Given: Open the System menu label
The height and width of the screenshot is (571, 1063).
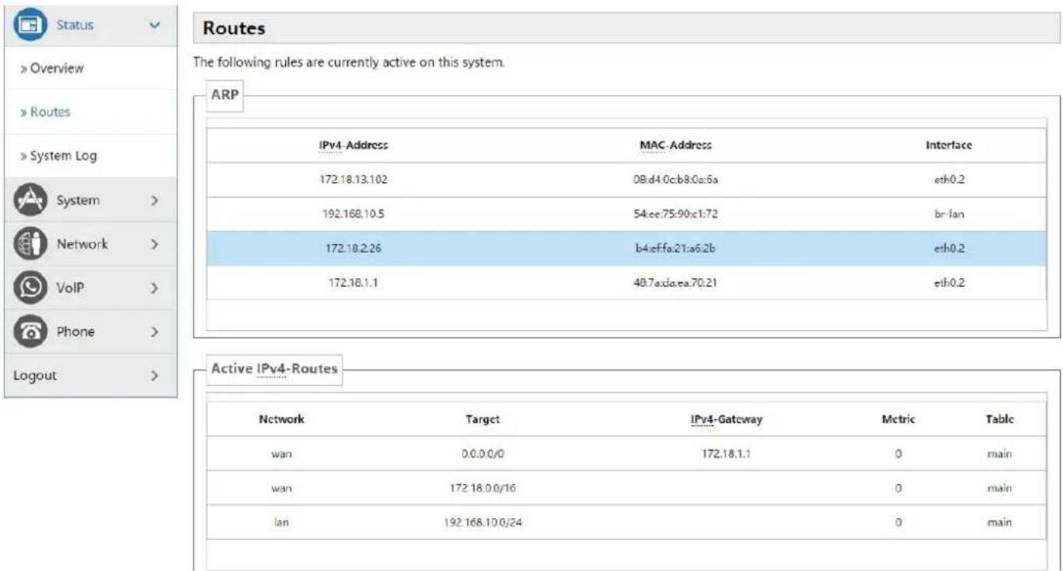Looking at the screenshot, I should coord(78,200).
